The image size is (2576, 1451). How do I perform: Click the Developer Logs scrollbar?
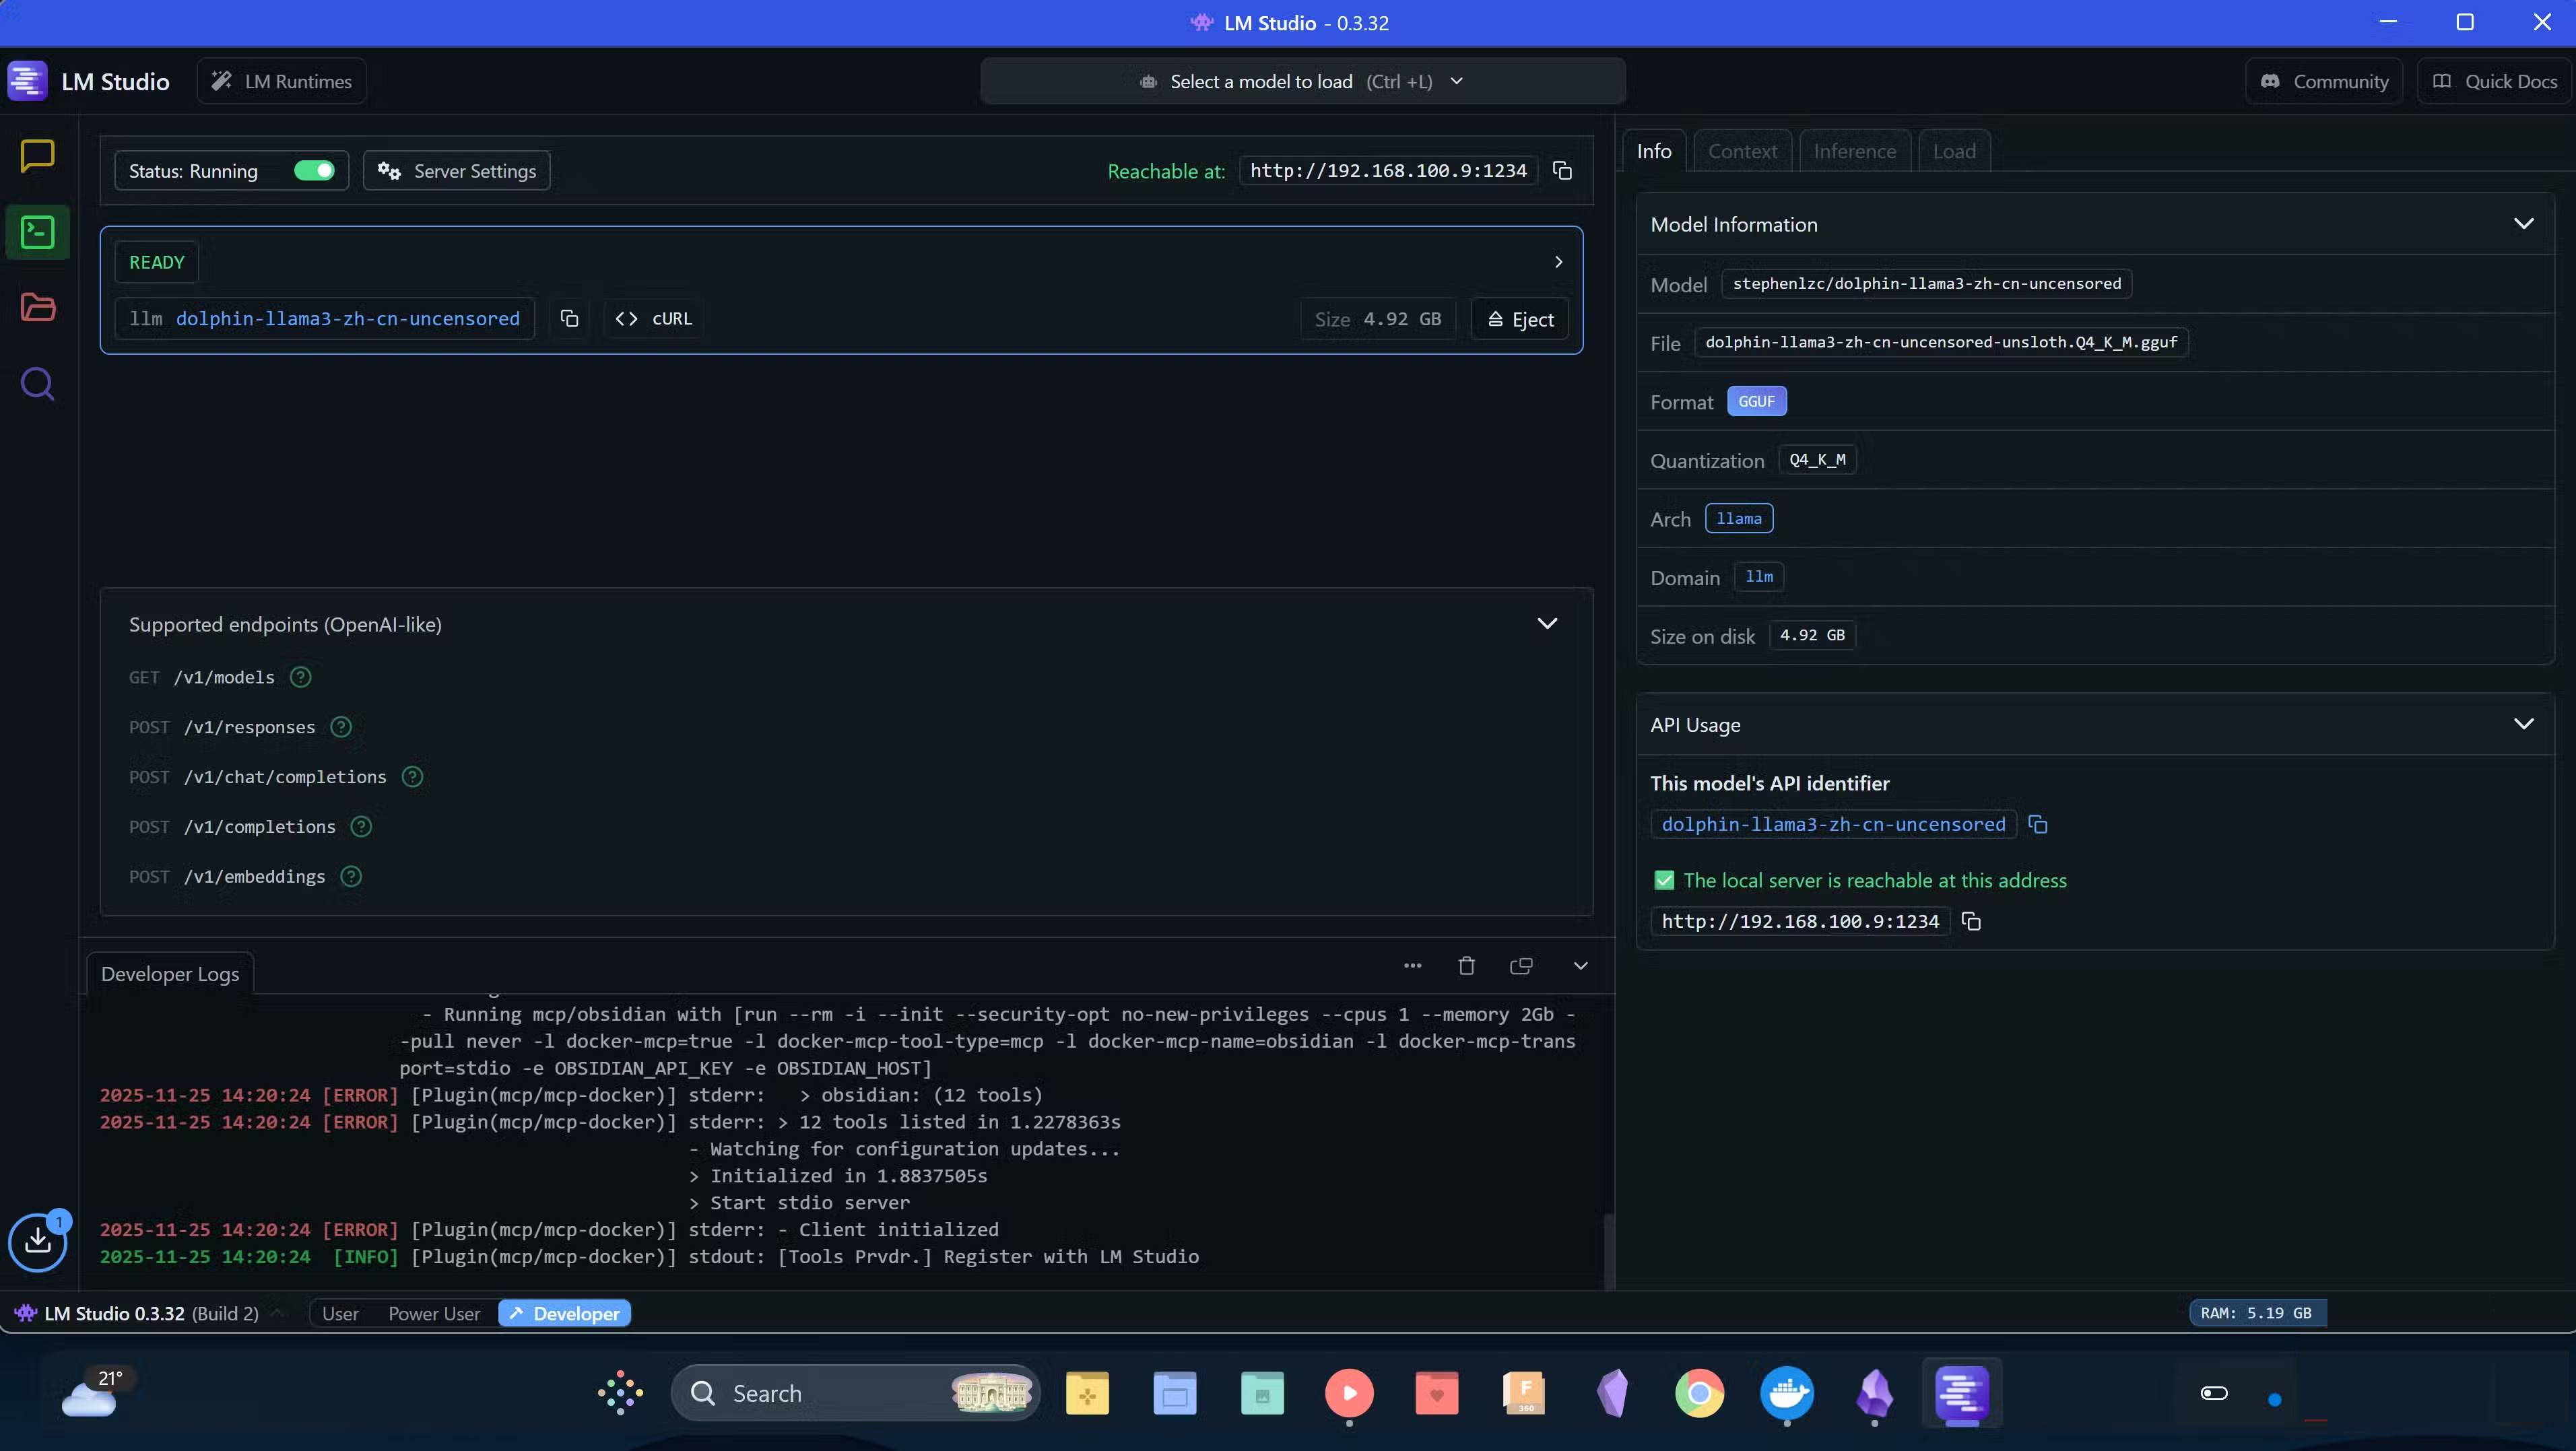click(x=1608, y=1250)
